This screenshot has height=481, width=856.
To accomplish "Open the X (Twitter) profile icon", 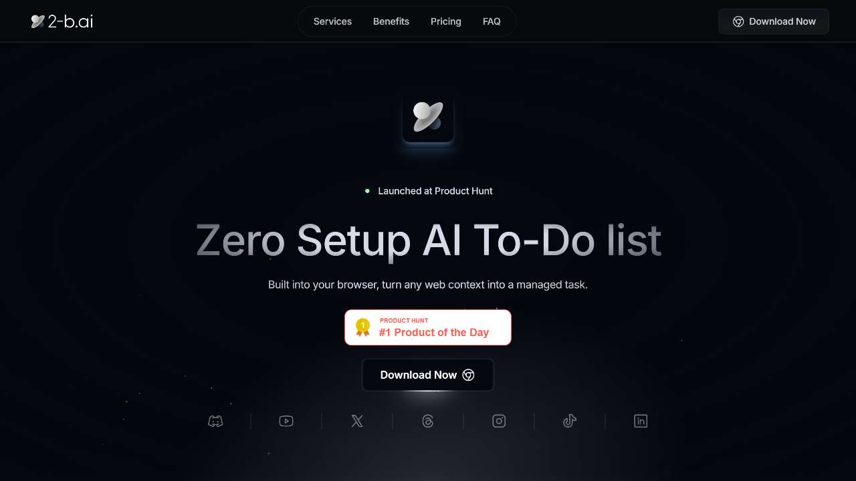I will tap(357, 421).
